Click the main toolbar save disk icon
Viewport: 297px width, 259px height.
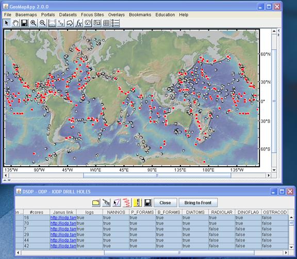point(24,23)
